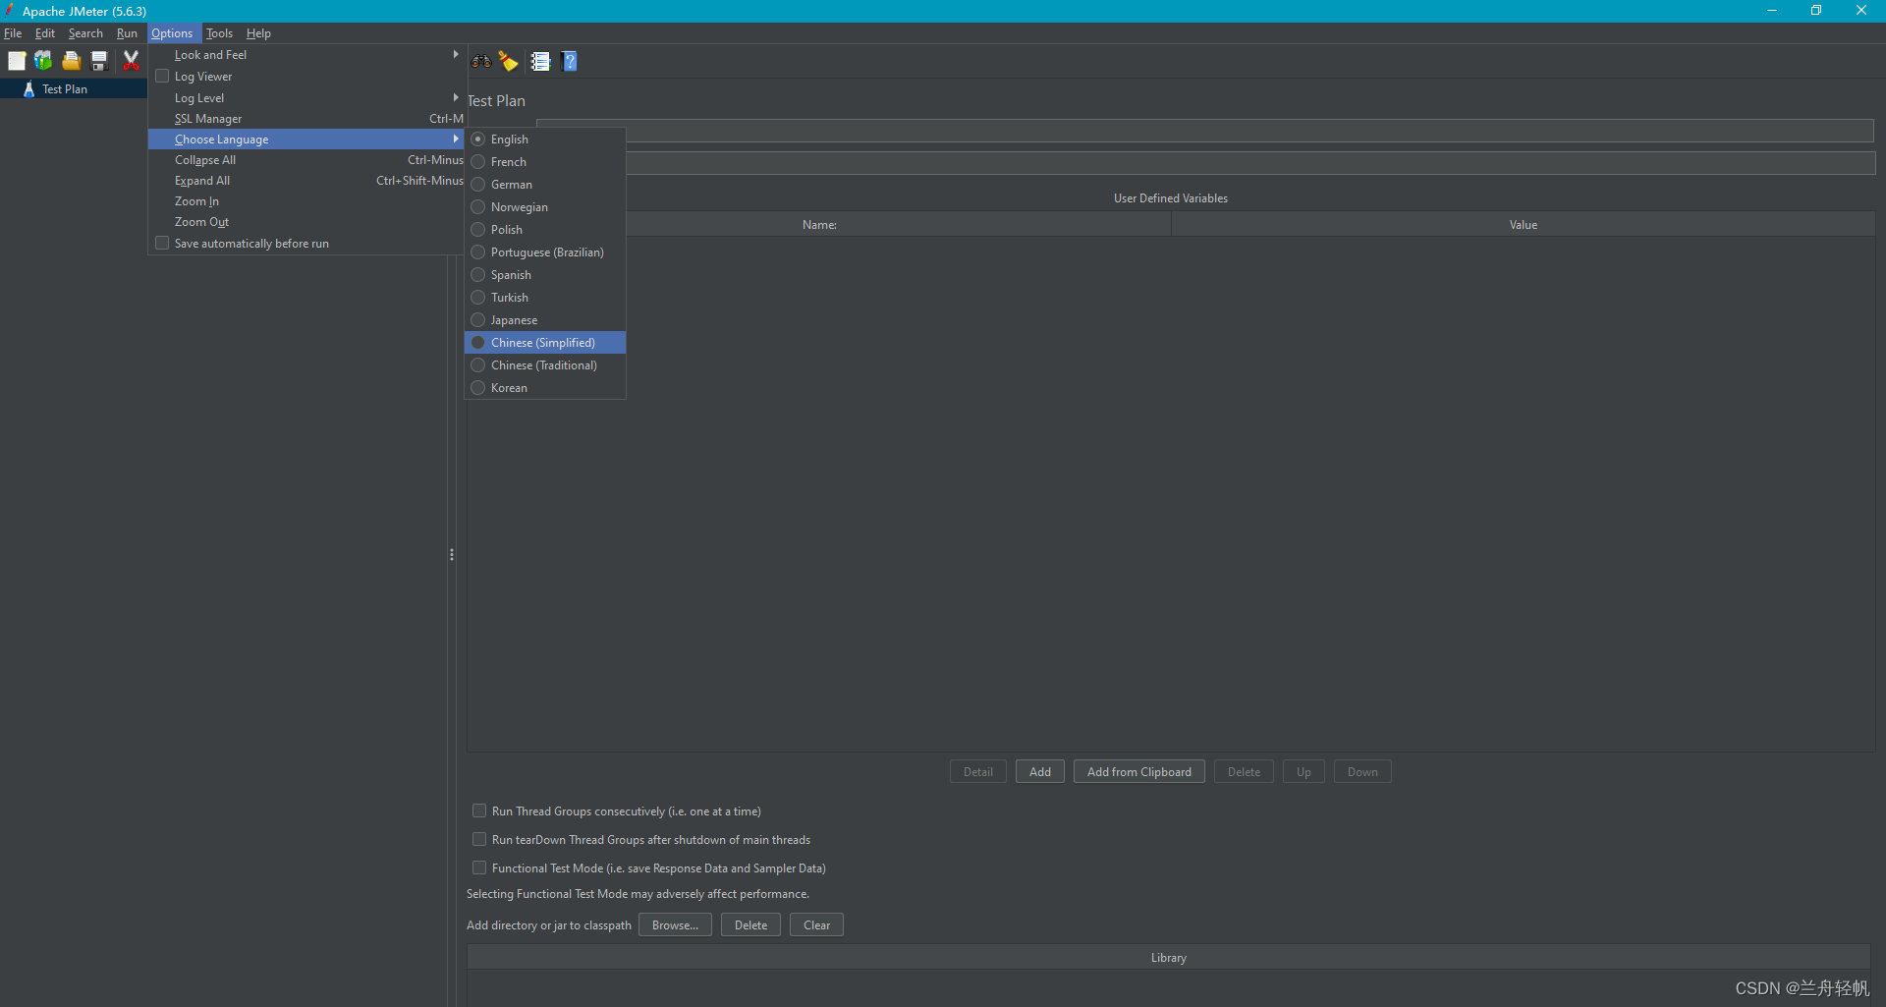Select Korean language option
The height and width of the screenshot is (1007, 1886).
click(545, 388)
